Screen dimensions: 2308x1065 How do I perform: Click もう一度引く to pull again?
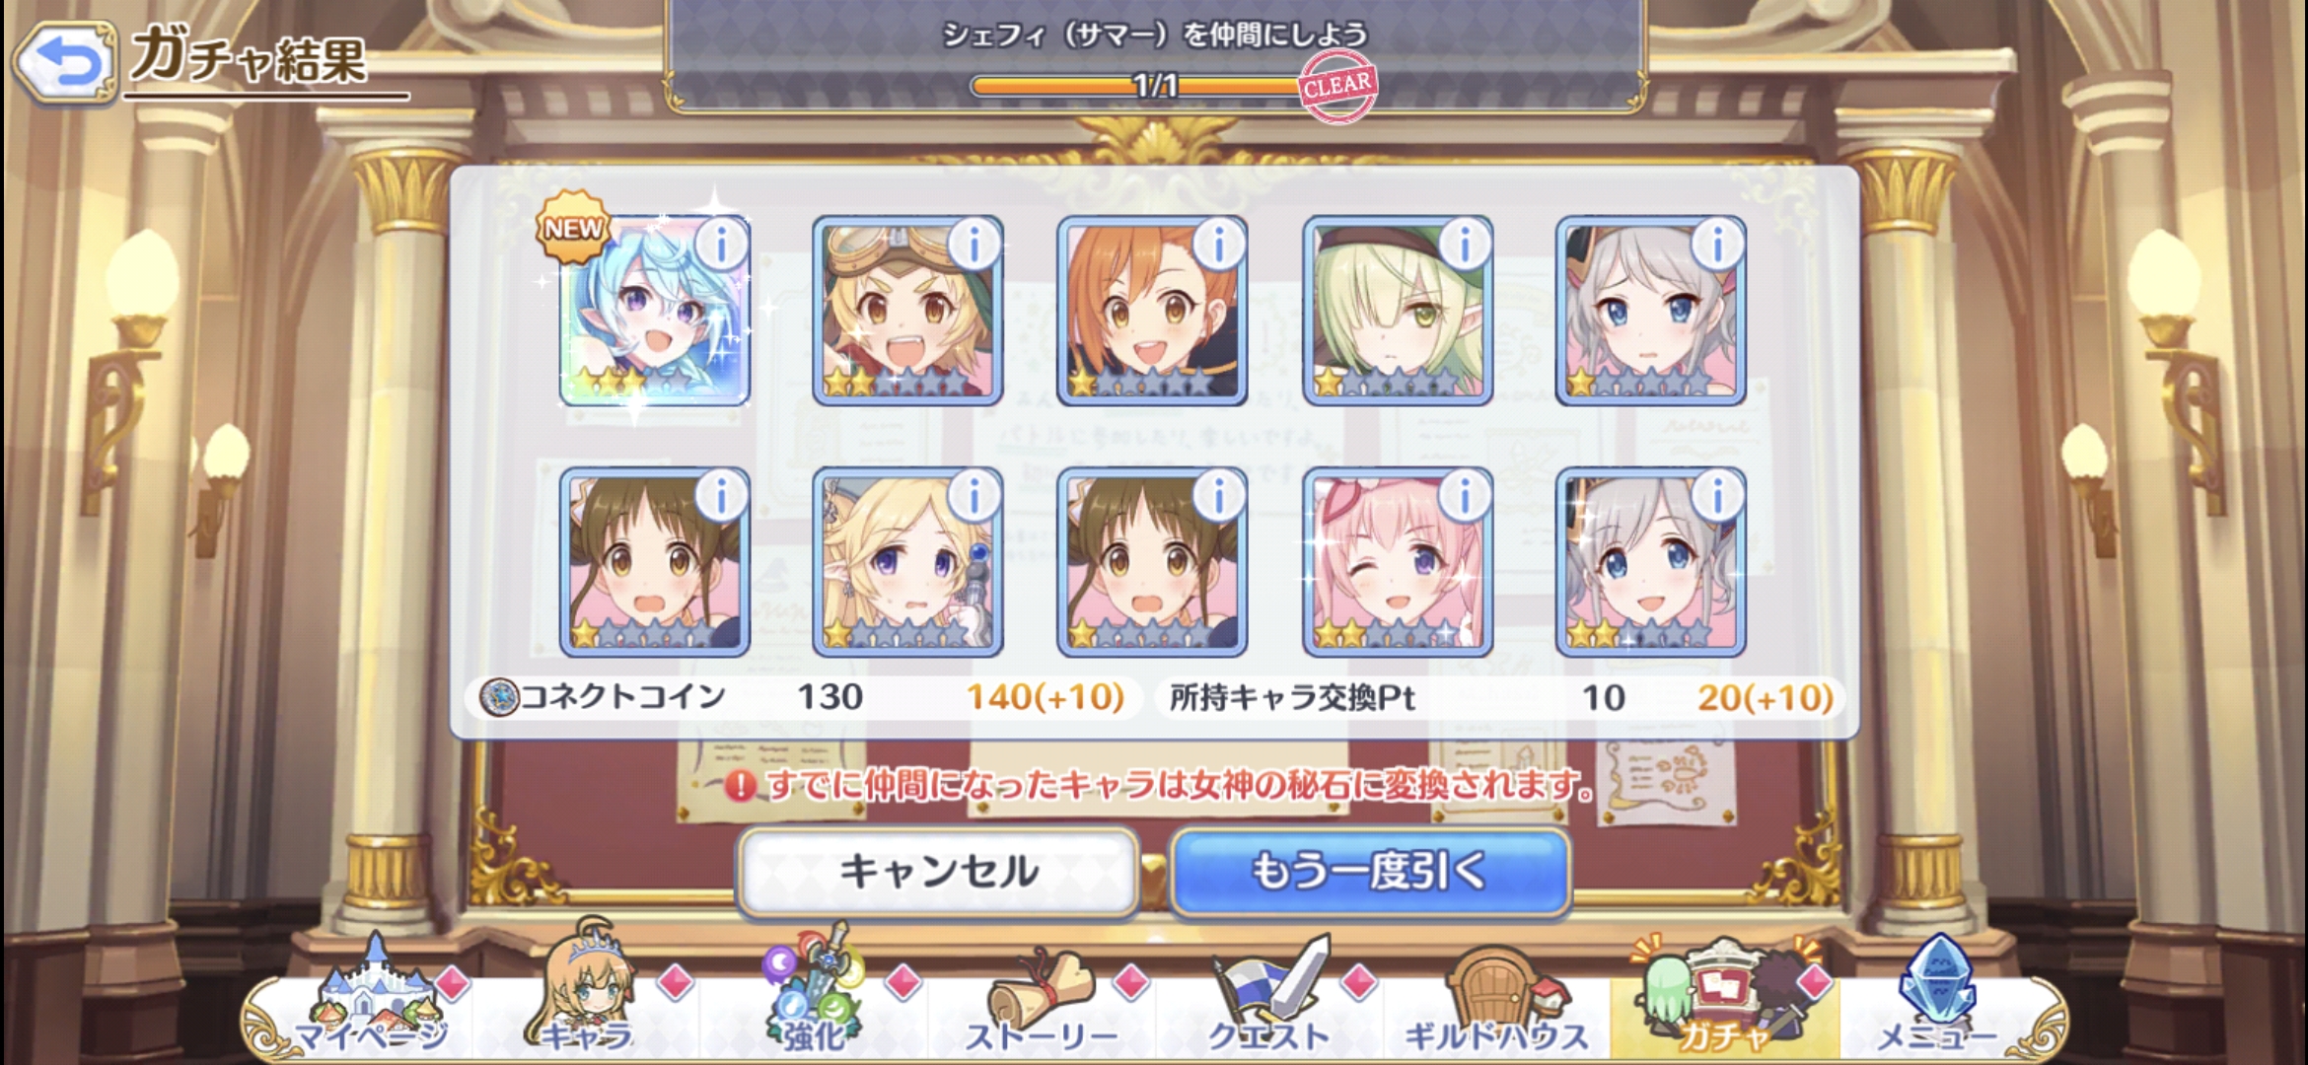tap(1370, 872)
